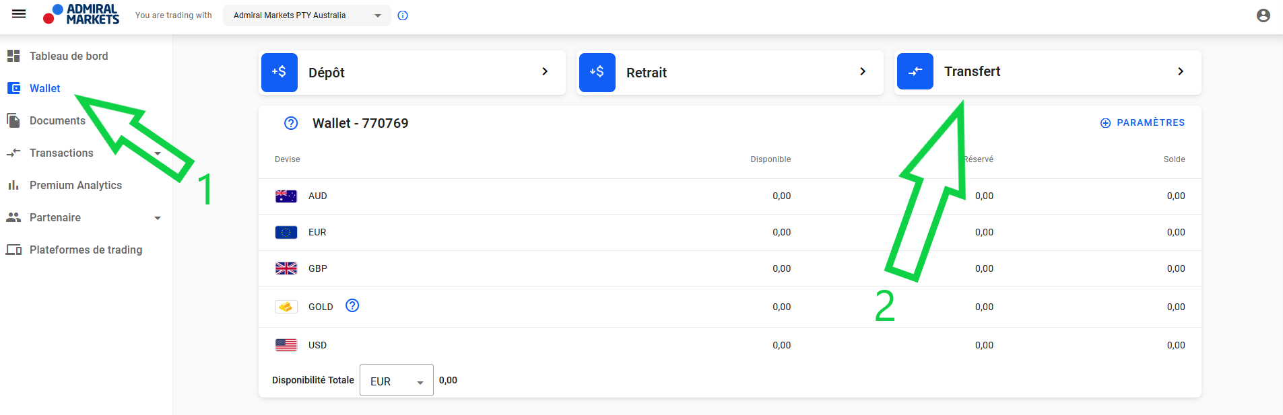Open Admiral Markets PTY Australia dropdown
The image size is (1283, 415).
tap(306, 15)
